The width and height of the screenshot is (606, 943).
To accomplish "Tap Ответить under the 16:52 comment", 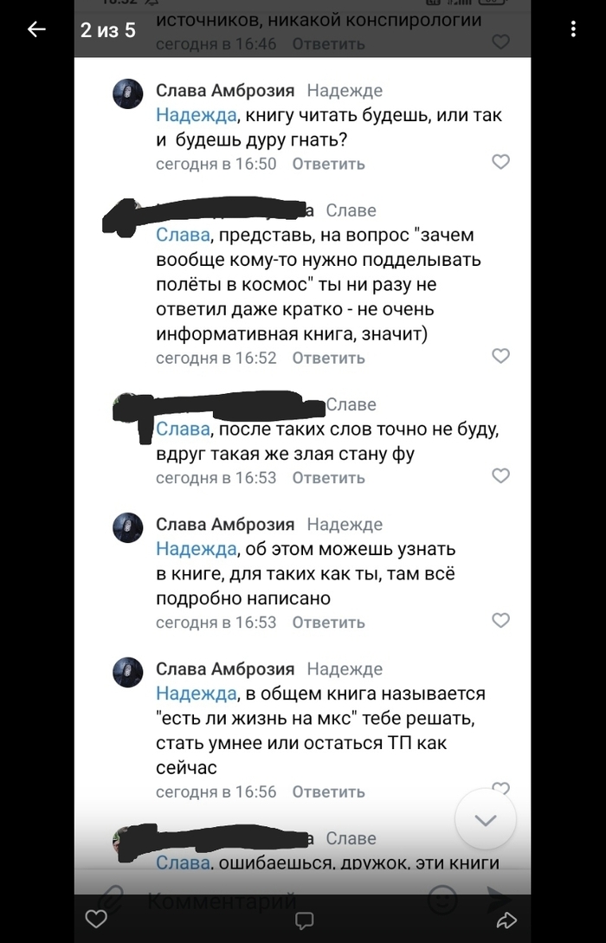I will pyautogui.click(x=328, y=358).
